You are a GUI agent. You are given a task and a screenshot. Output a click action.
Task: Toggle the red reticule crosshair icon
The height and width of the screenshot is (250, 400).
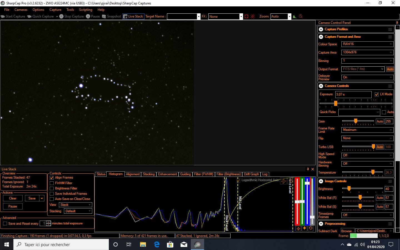pyautogui.click(x=252, y=16)
